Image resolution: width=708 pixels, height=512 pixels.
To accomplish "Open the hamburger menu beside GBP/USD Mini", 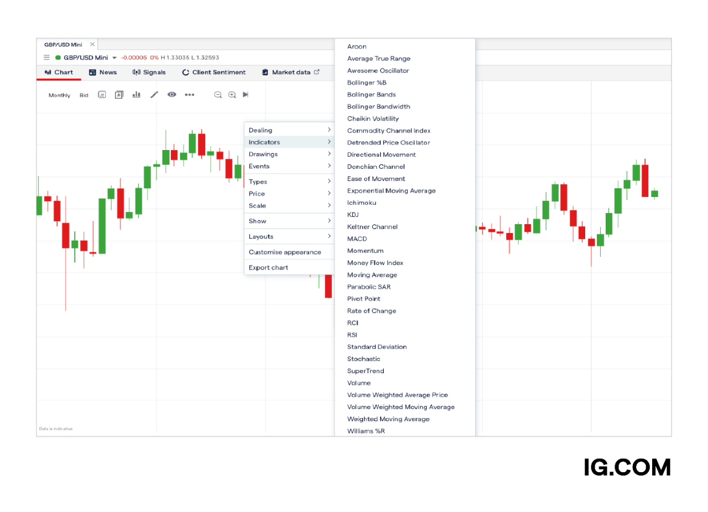I will click(46, 58).
